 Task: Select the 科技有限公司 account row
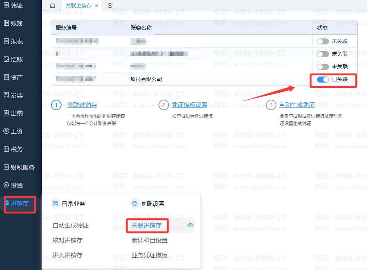[x=146, y=80]
